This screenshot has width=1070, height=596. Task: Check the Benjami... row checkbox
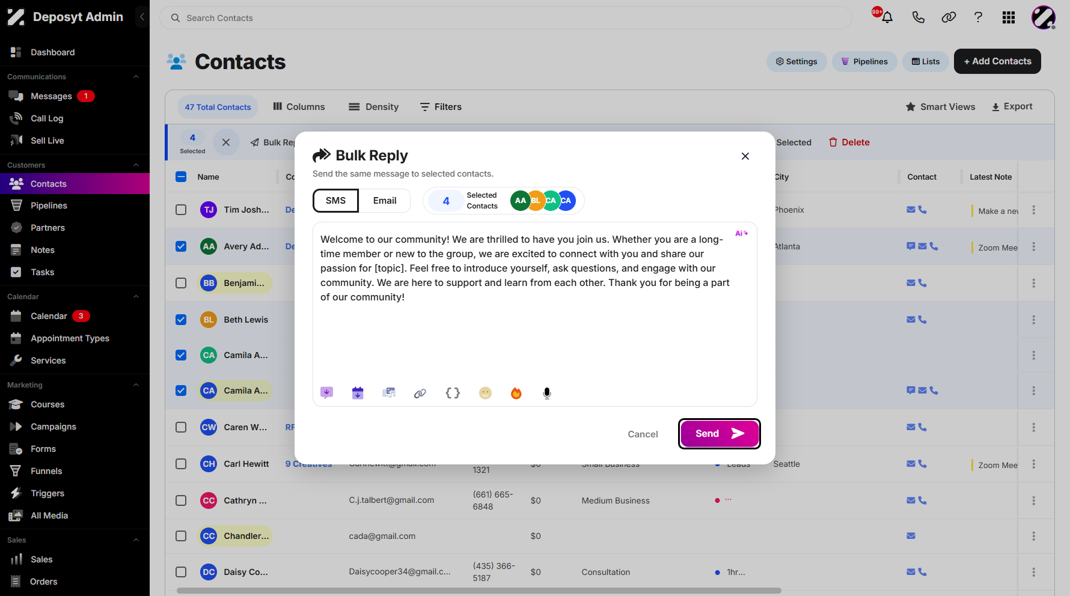pos(181,283)
